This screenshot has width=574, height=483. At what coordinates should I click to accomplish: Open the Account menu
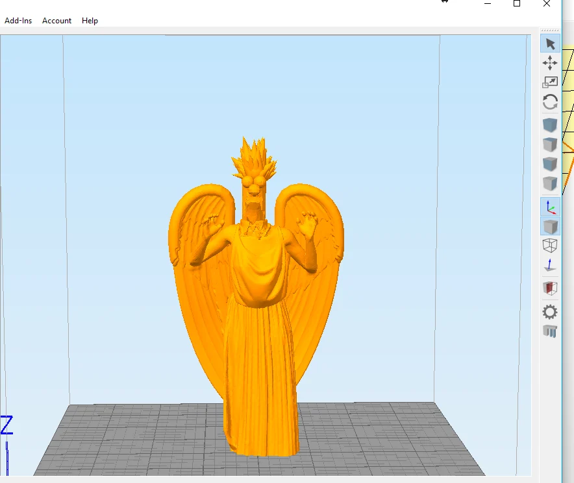[x=56, y=21]
